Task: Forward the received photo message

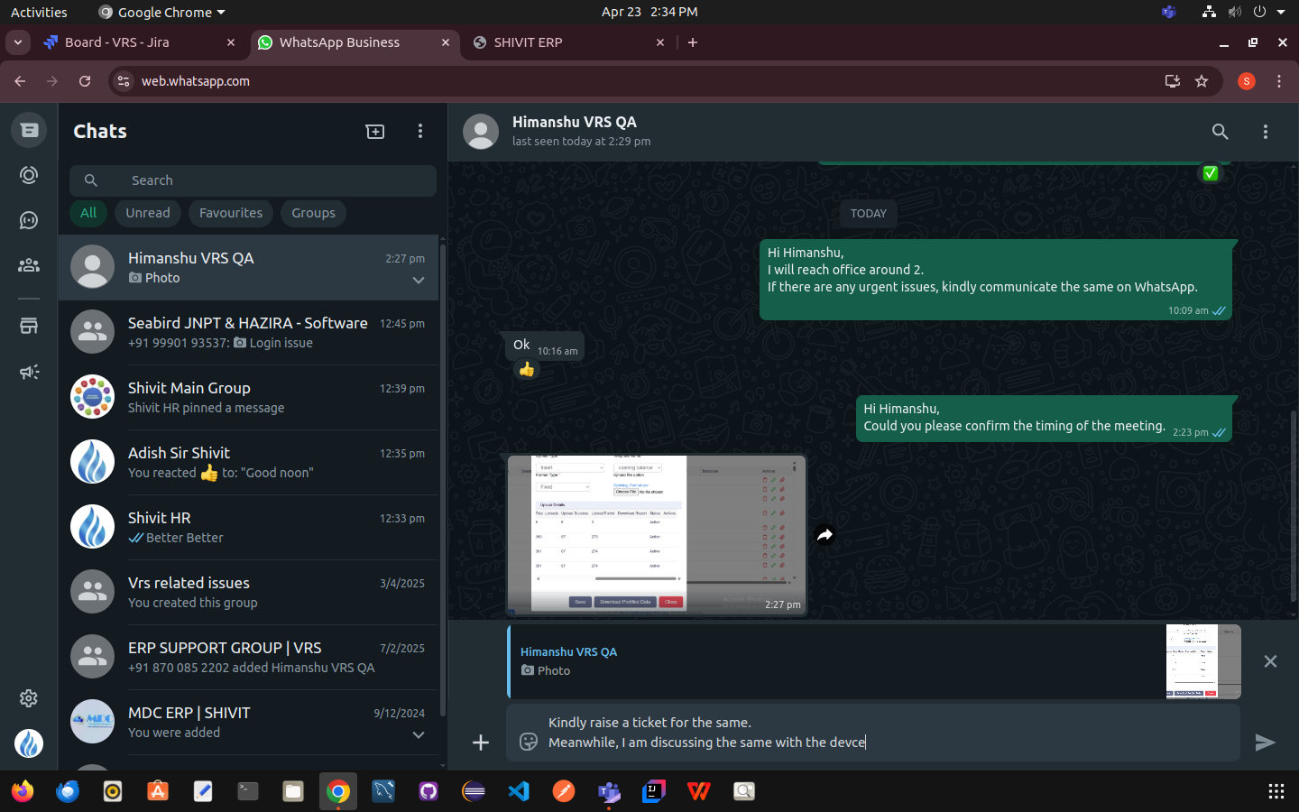Action: click(x=825, y=535)
